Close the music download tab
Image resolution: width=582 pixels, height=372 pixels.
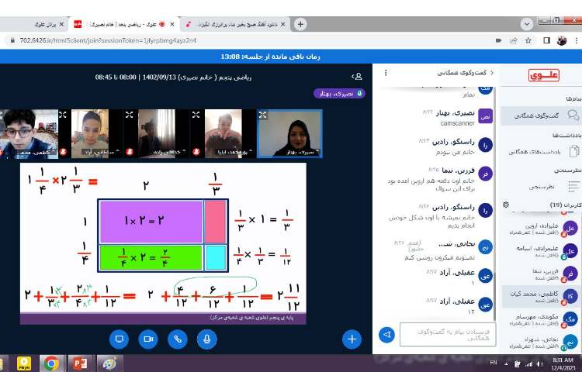click(282, 25)
